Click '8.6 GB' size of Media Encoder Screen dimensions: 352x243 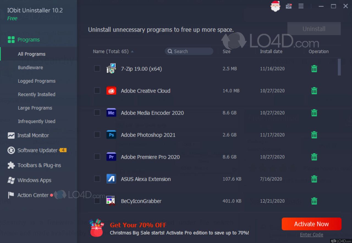coord(230,113)
